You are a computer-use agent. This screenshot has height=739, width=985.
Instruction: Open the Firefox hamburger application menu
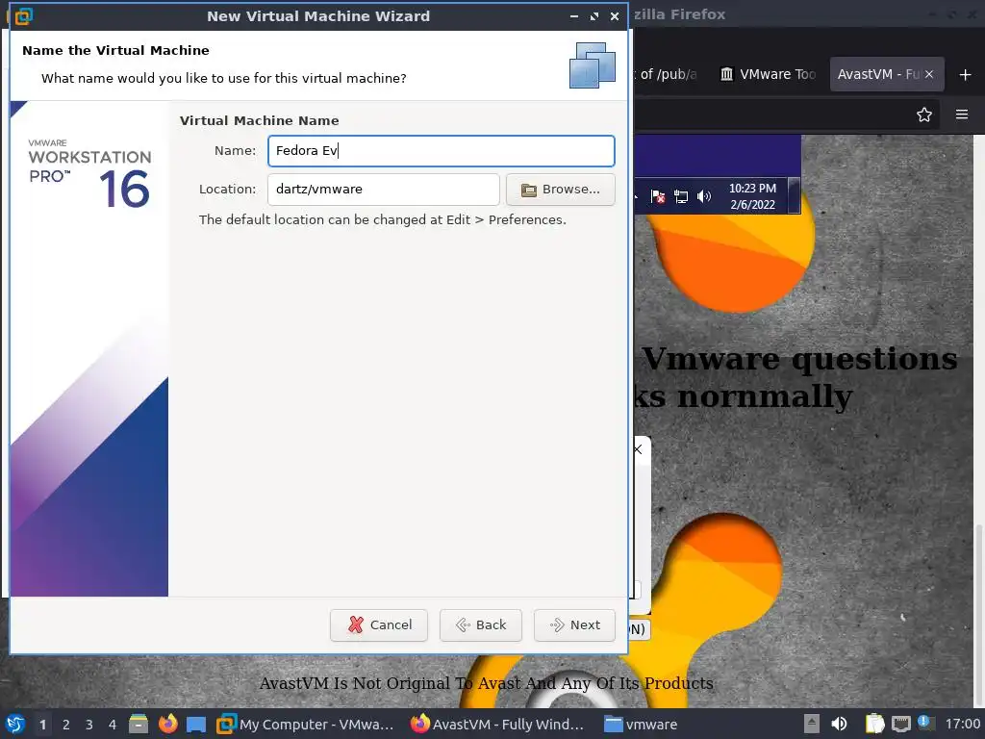pyautogui.click(x=962, y=115)
